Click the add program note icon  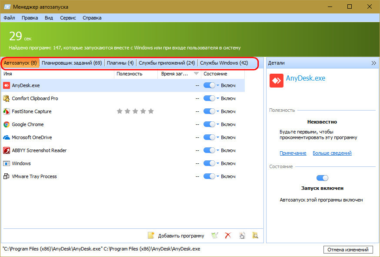(x=151, y=235)
